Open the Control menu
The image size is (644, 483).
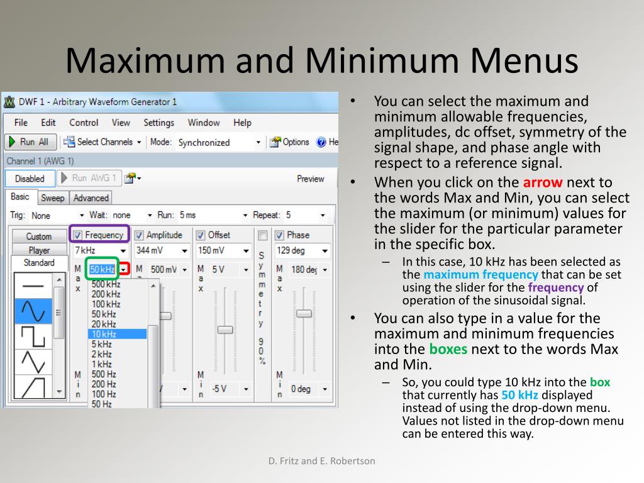[84, 123]
